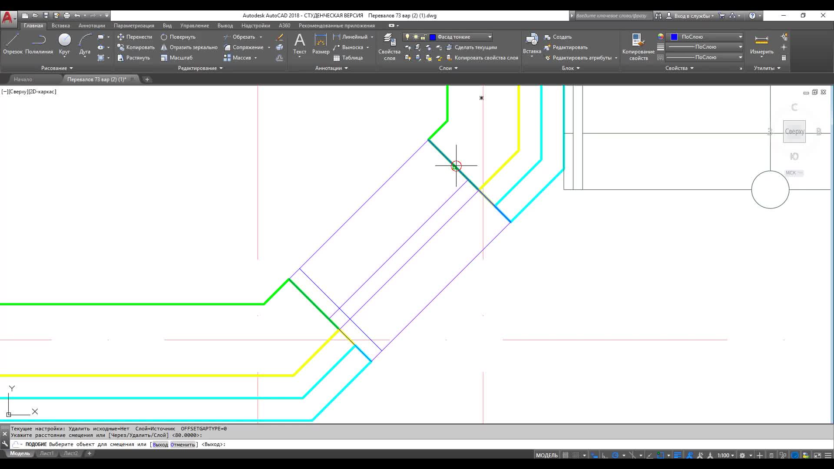Viewport: 834px width, 469px height.
Task: Click the Повернуть rotate tool
Action: 178,37
